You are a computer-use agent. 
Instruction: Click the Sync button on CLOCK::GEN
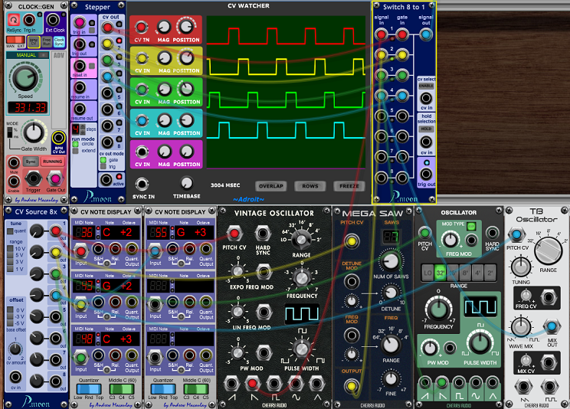pyautogui.click(x=31, y=162)
